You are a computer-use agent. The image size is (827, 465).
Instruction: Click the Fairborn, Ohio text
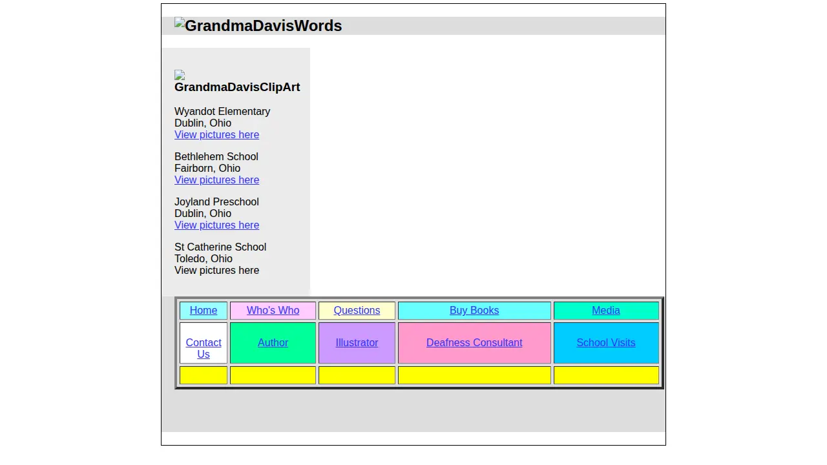(207, 169)
